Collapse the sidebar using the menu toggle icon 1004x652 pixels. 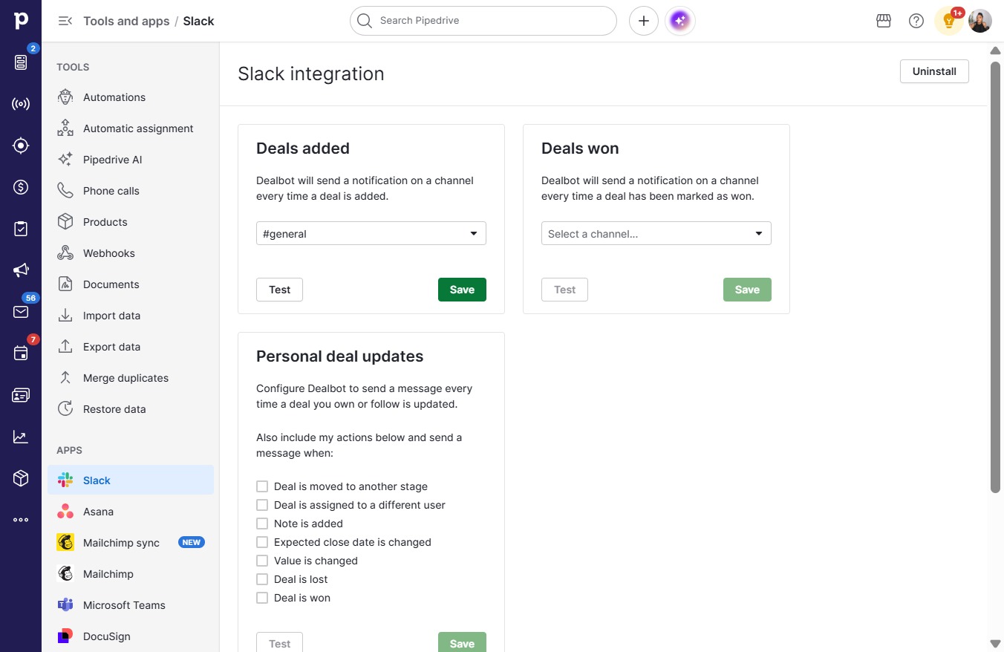point(65,21)
